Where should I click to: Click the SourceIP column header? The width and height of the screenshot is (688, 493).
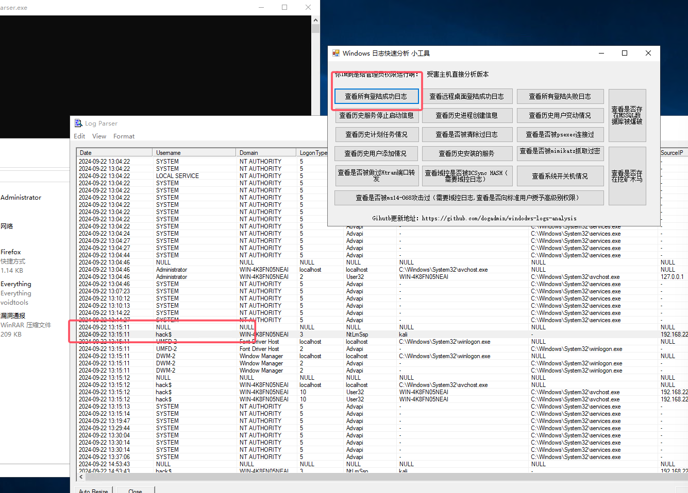pyautogui.click(x=673, y=153)
